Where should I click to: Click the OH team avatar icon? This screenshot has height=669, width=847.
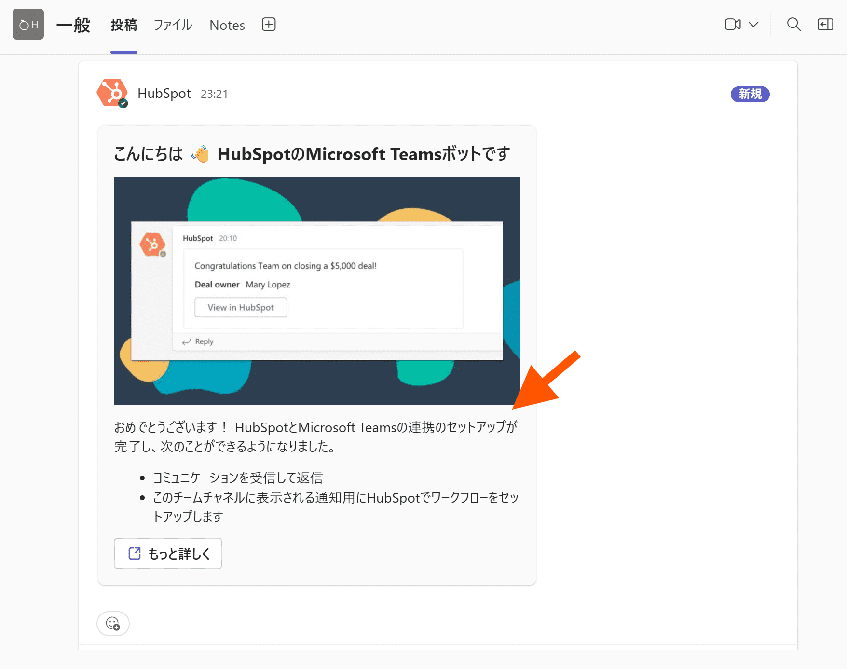[x=28, y=25]
